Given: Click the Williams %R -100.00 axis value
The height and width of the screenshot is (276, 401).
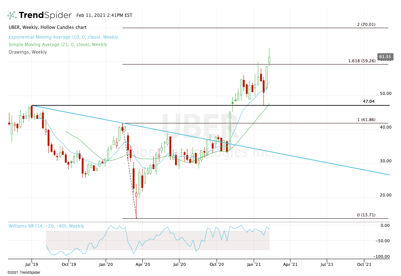Looking at the screenshot, I should [x=381, y=256].
